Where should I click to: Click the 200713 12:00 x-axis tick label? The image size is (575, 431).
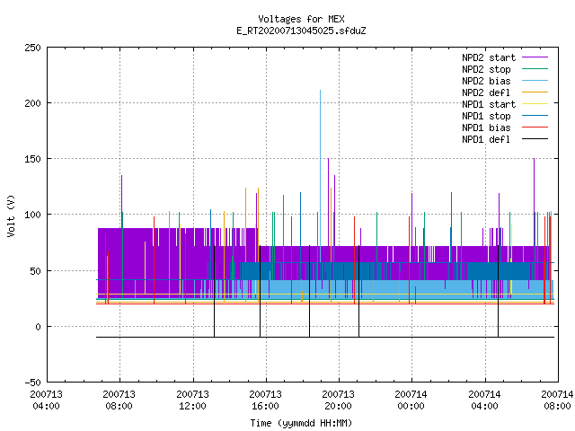192,400
